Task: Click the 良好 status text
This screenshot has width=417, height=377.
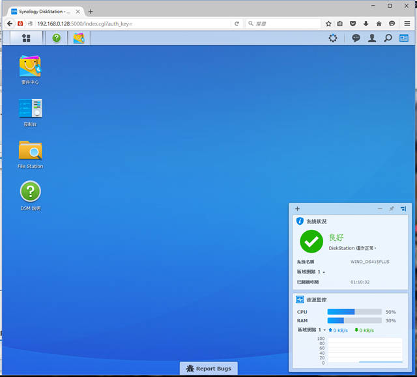Action: (336, 237)
